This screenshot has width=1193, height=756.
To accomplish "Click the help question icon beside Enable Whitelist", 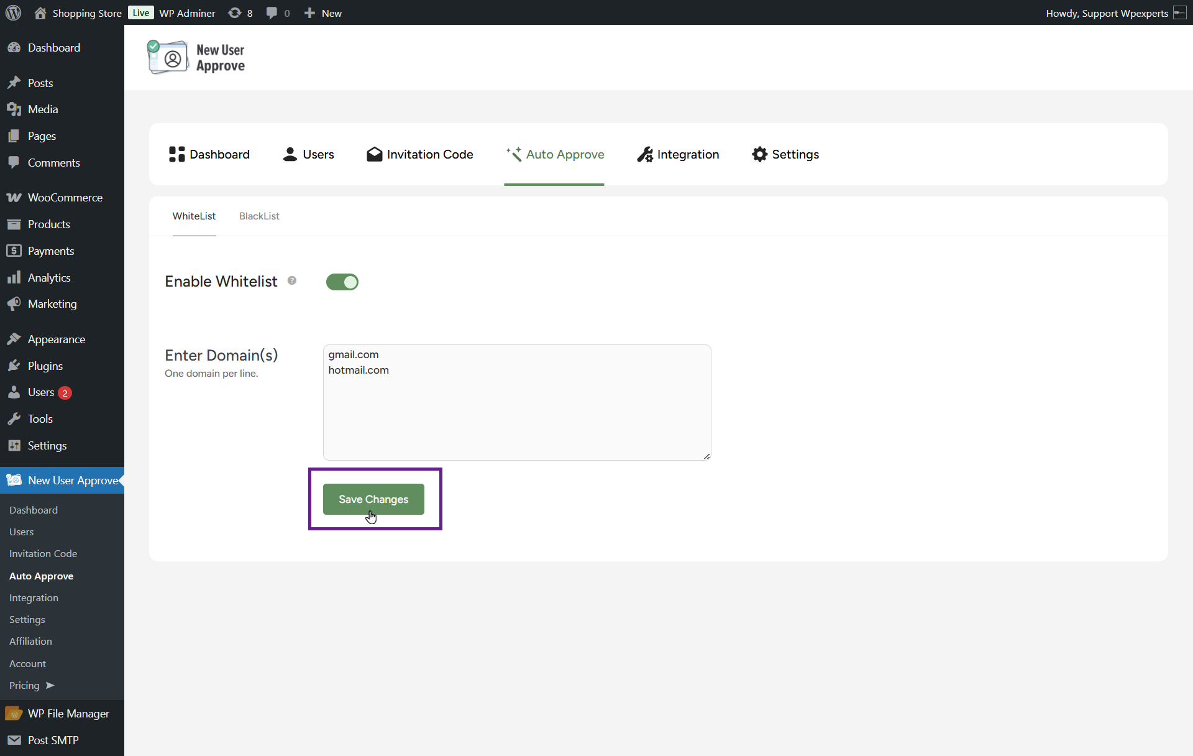I will tap(292, 281).
